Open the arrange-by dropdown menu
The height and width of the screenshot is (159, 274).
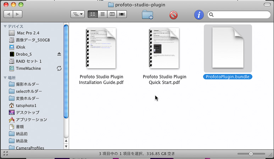point(78,15)
